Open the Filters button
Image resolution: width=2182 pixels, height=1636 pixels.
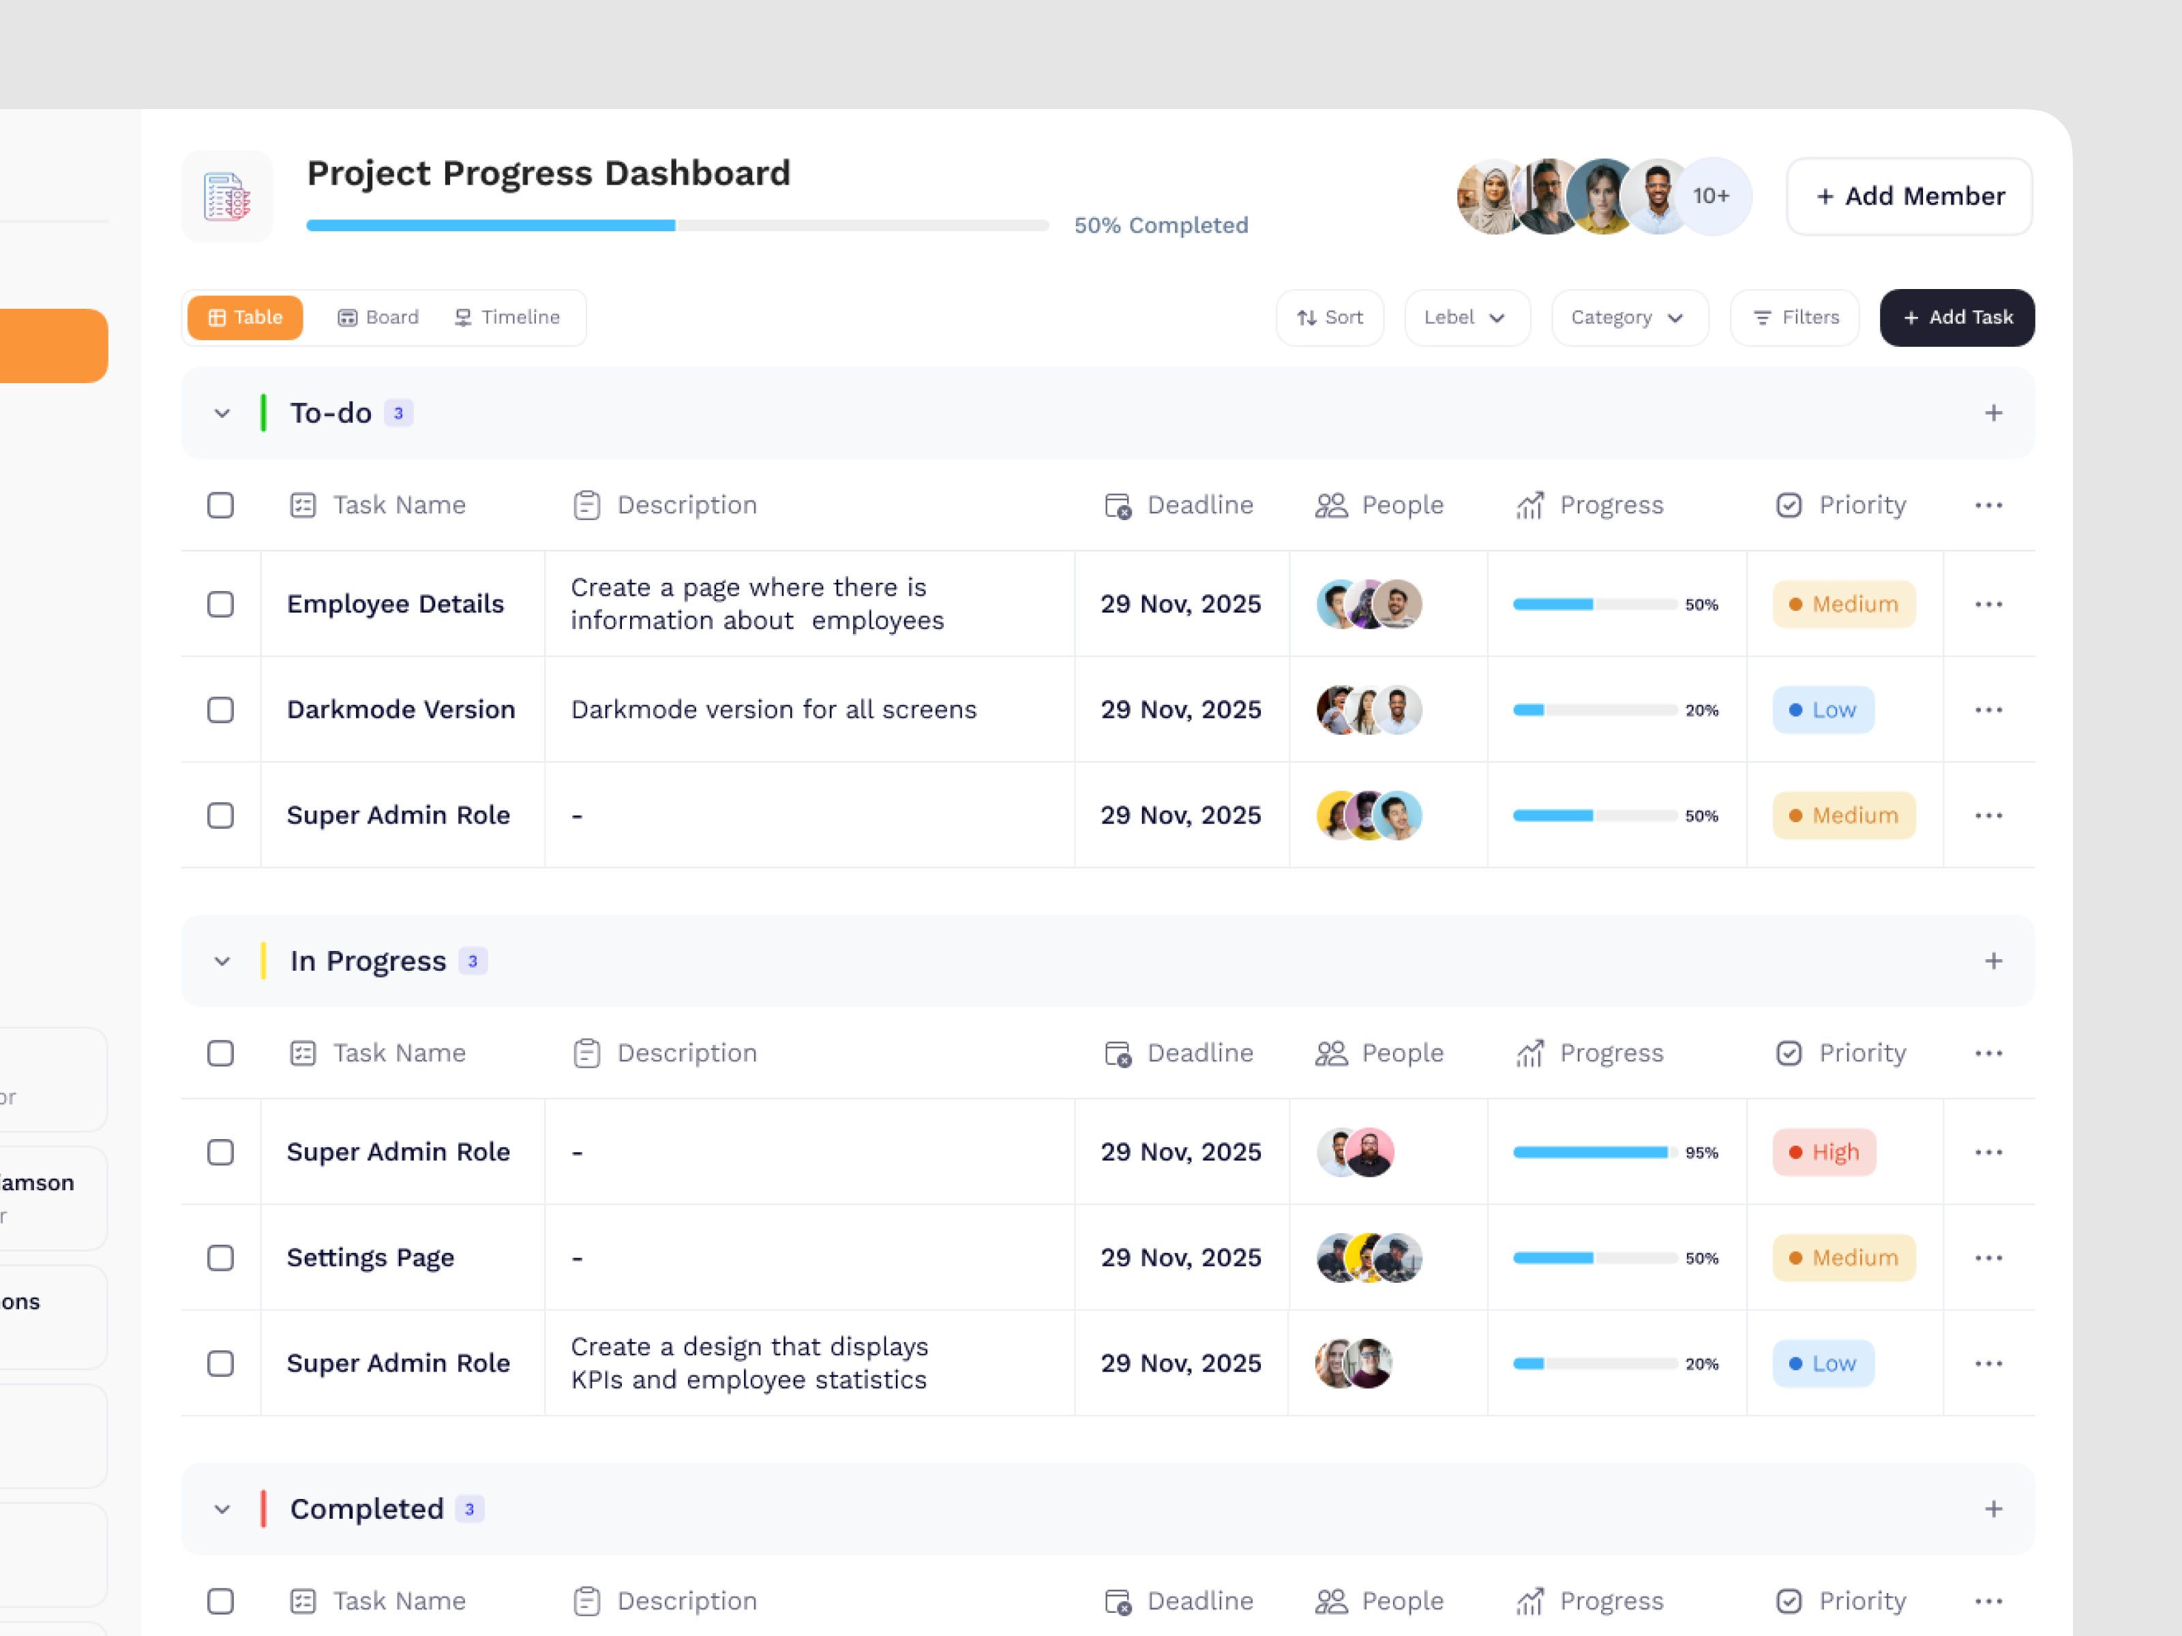tap(1795, 318)
